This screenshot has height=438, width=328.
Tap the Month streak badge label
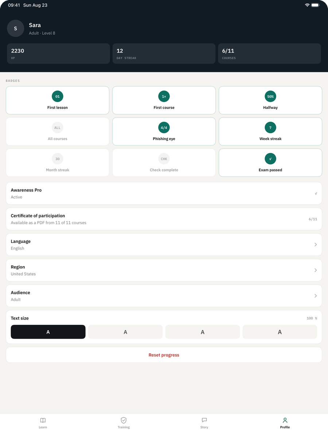click(58, 170)
